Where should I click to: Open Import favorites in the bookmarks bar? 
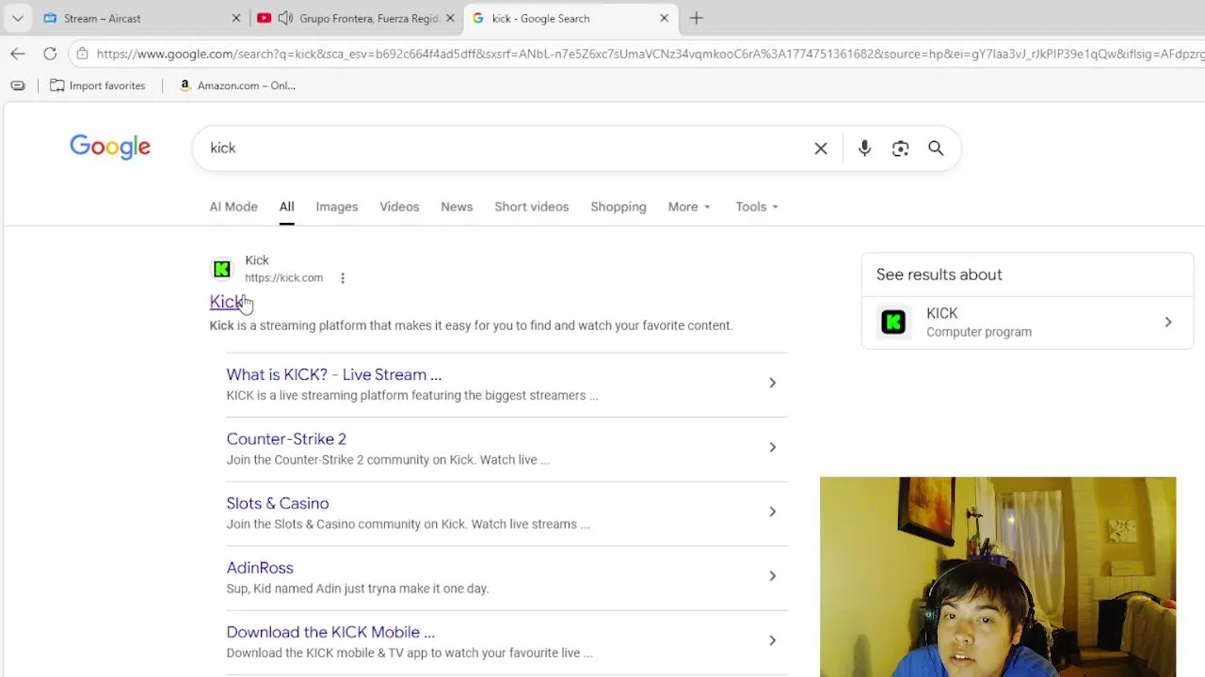tap(98, 86)
